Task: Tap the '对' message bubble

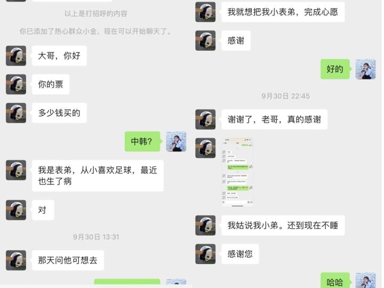Action: pyautogui.click(x=43, y=210)
